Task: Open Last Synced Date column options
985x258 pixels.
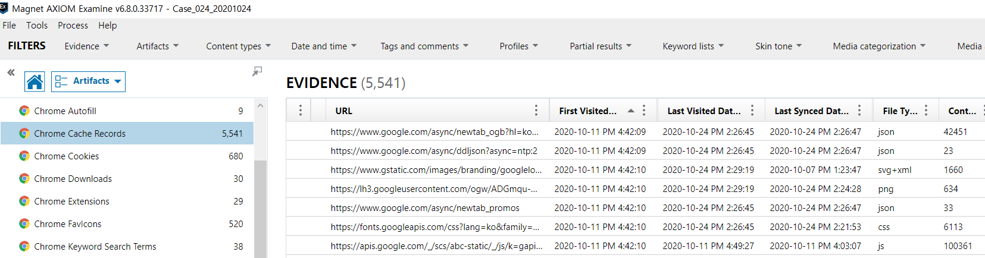Action: [x=859, y=111]
